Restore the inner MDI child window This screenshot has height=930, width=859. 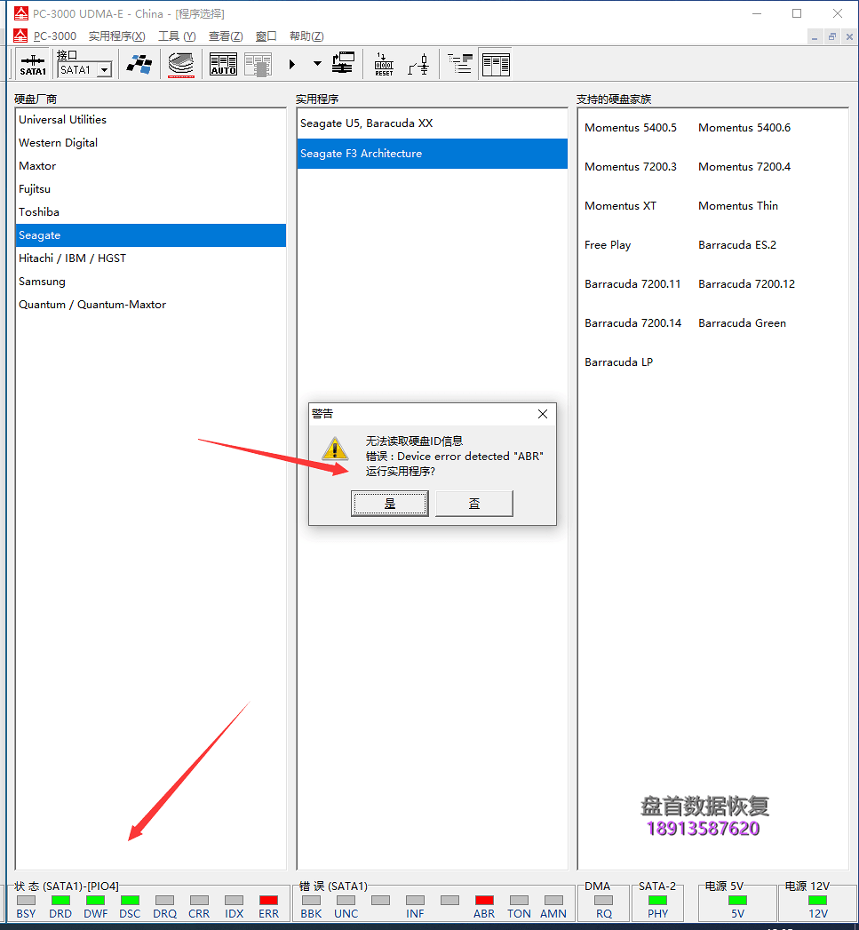click(x=831, y=36)
